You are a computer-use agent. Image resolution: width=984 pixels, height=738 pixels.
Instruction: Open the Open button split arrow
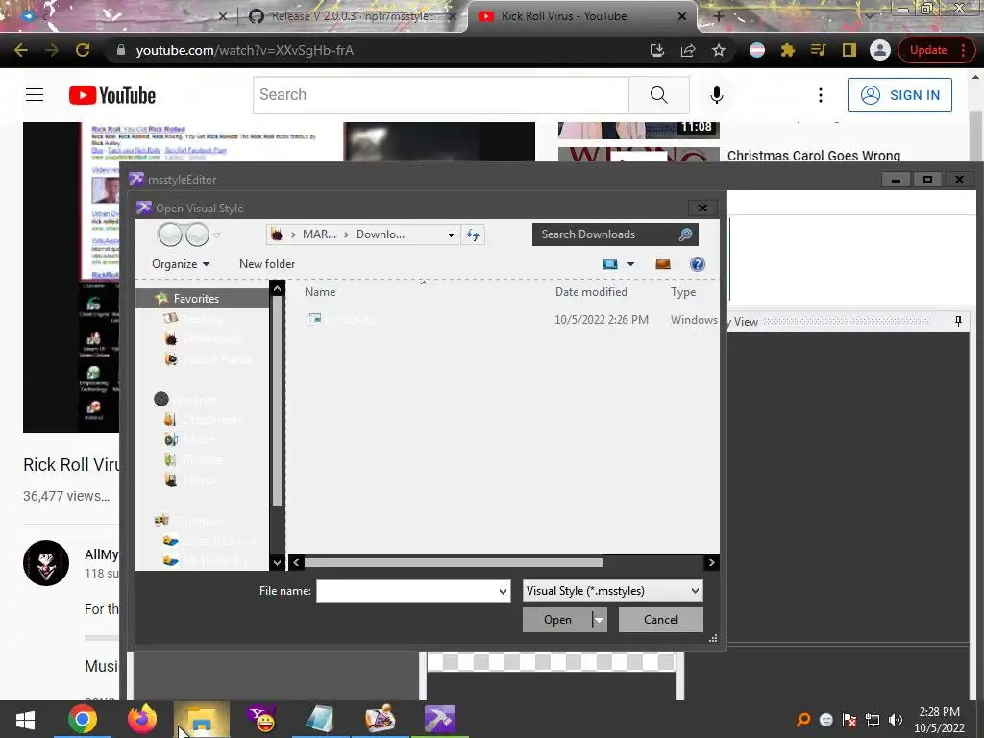[600, 620]
